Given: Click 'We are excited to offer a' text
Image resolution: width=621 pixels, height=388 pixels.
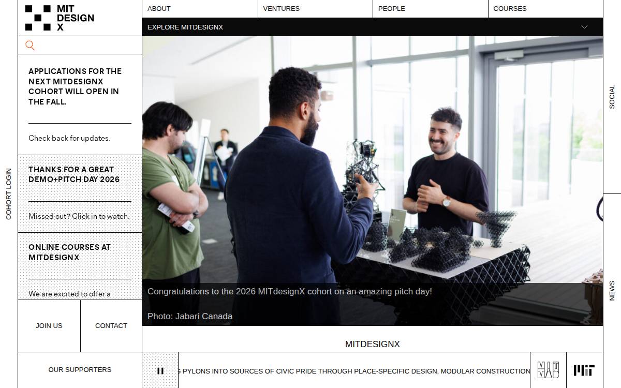Looking at the screenshot, I should pyautogui.click(x=69, y=294).
